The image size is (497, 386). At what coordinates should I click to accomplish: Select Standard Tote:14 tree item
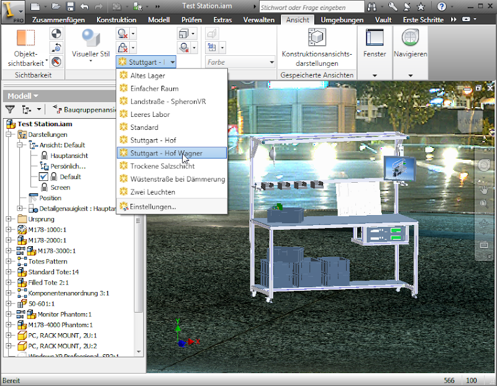point(53,272)
